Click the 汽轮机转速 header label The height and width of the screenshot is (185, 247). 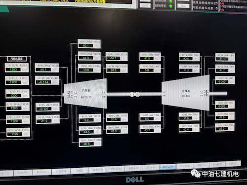(17, 59)
